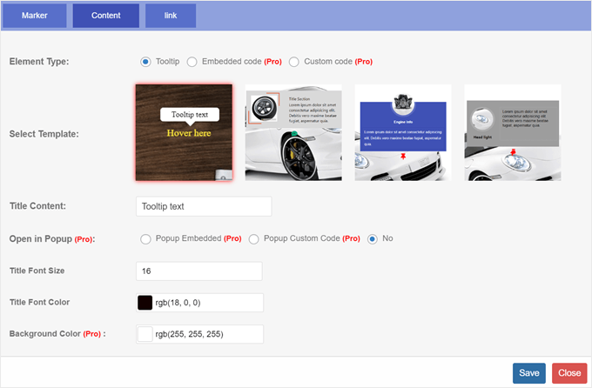592x388 pixels.
Task: Select Popup Embedded radio option
Action: (x=145, y=238)
